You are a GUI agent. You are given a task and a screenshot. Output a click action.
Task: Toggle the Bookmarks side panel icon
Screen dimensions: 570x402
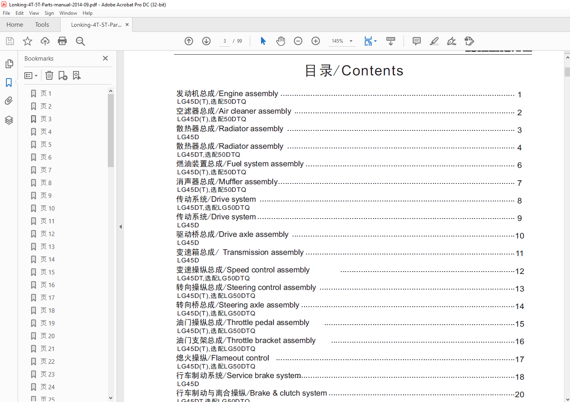(9, 83)
